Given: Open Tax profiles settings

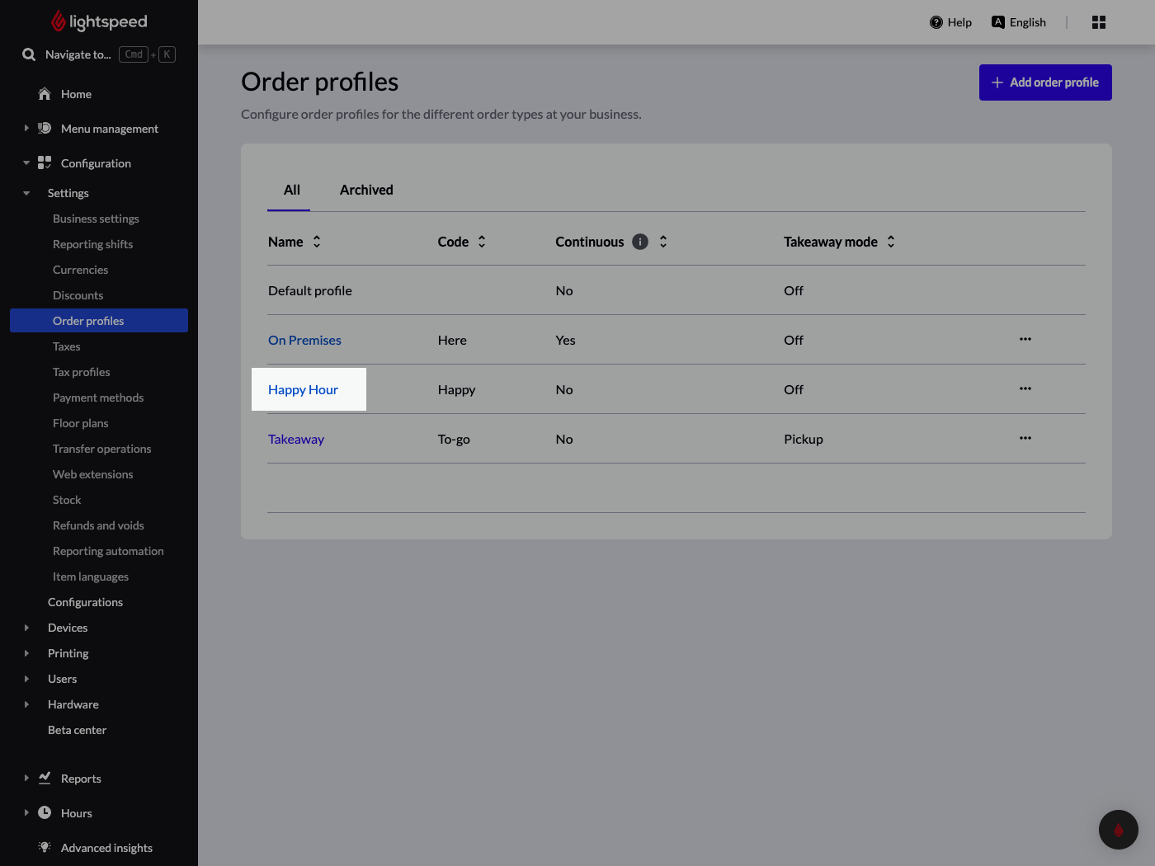Looking at the screenshot, I should (x=81, y=372).
